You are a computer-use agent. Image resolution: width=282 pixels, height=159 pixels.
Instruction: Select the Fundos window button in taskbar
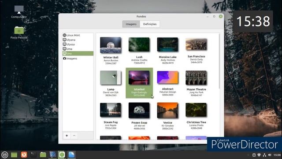point(62,155)
